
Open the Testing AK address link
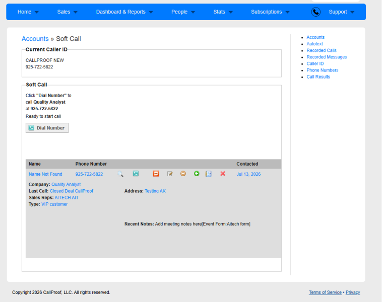155,191
